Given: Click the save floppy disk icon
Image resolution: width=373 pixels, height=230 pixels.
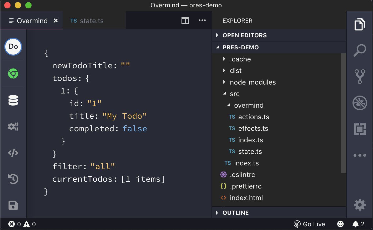Looking at the screenshot, I should [13, 205].
